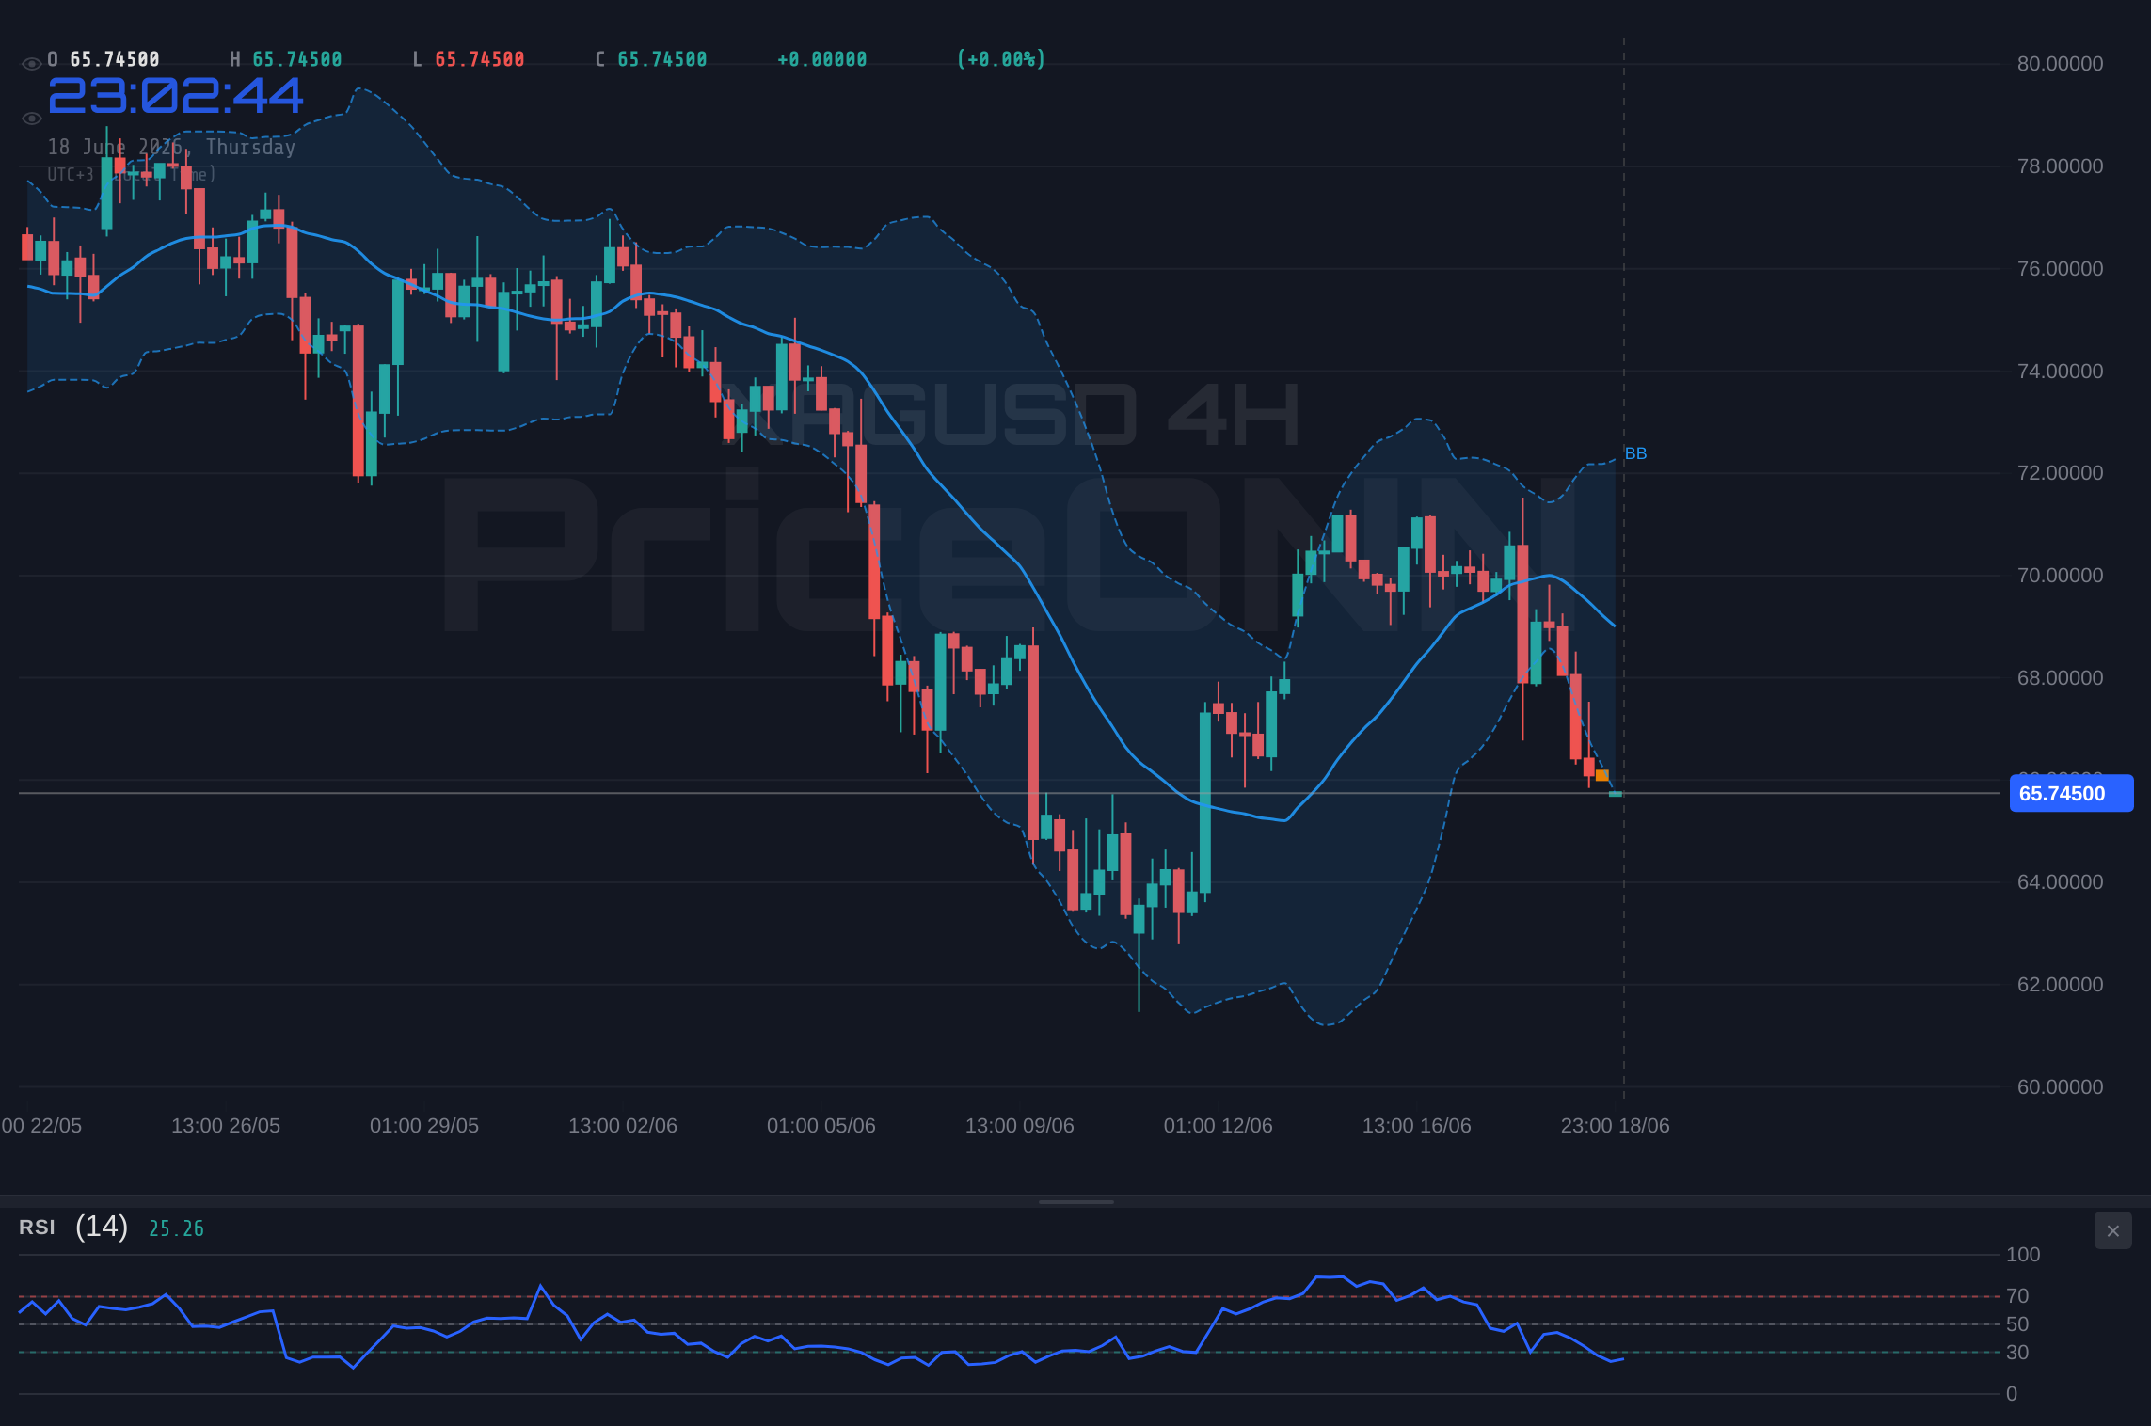
Task: Click the RSI scale label 100
Action: 2022,1255
